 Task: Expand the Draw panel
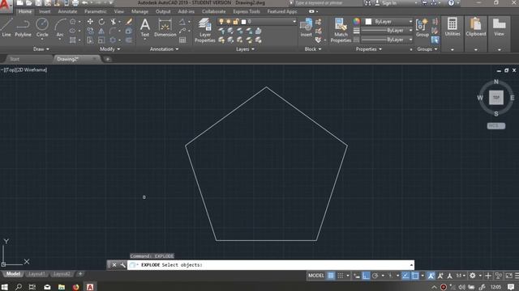(x=41, y=48)
